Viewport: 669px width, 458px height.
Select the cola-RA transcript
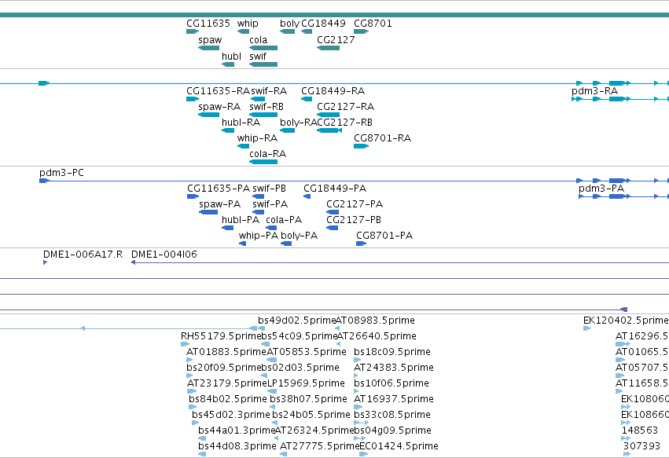pos(263,162)
